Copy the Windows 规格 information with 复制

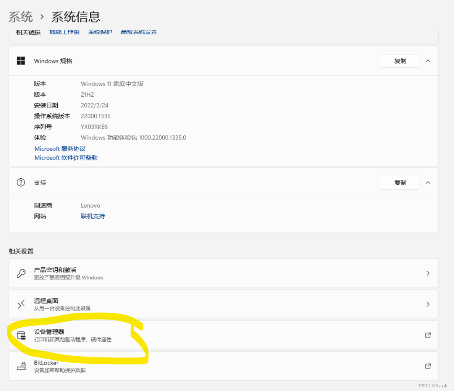(x=400, y=61)
